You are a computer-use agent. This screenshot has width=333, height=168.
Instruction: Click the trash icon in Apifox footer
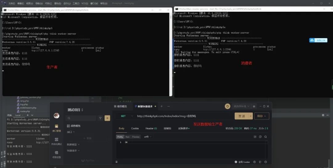pyautogui.click(x=260, y=162)
